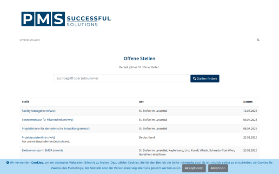
Task: Click the date 08.04.2025
Action: coord(250,129)
